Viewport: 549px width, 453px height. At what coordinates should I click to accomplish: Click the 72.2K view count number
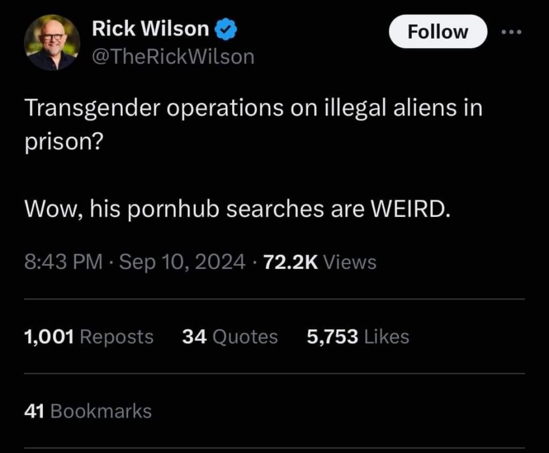pos(291,262)
